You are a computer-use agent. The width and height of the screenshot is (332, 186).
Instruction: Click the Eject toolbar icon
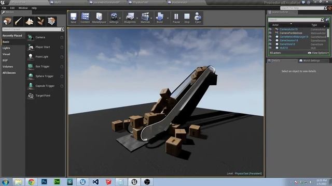click(x=198, y=18)
